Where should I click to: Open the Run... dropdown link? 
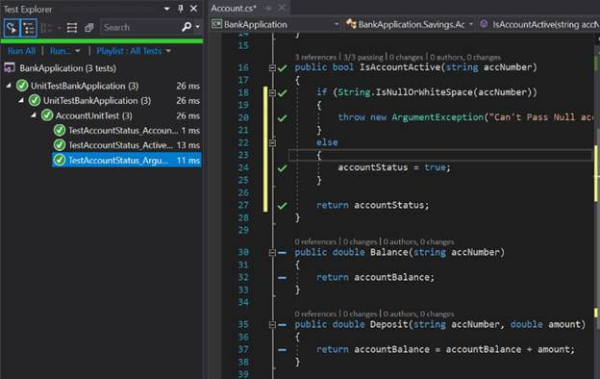[x=64, y=51]
